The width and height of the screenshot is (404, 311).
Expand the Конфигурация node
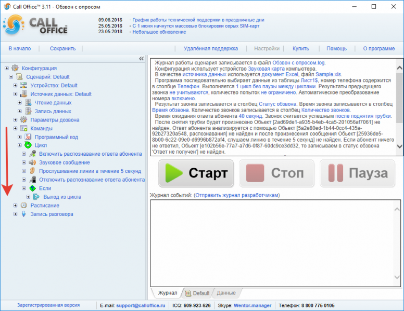coord(7,68)
